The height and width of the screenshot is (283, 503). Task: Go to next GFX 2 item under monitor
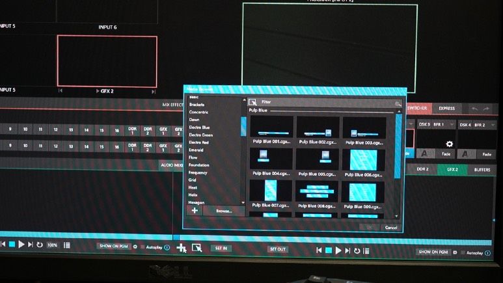(x=154, y=92)
